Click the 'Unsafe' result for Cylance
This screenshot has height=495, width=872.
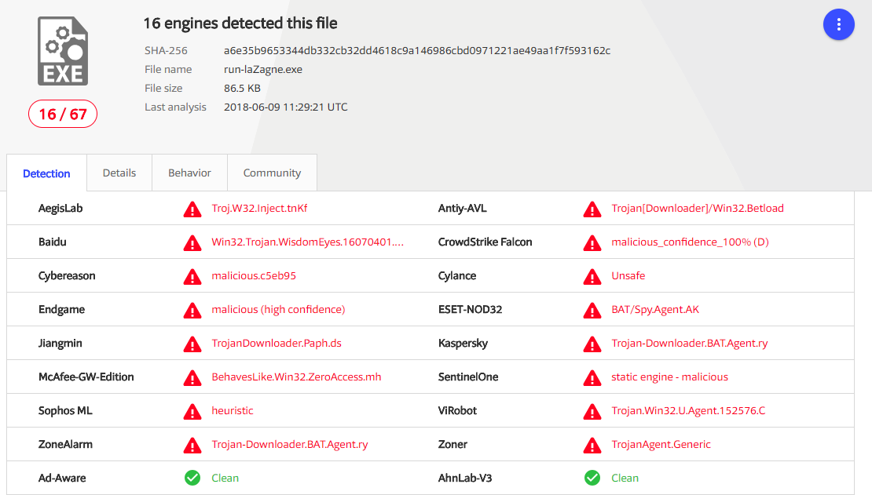click(628, 275)
